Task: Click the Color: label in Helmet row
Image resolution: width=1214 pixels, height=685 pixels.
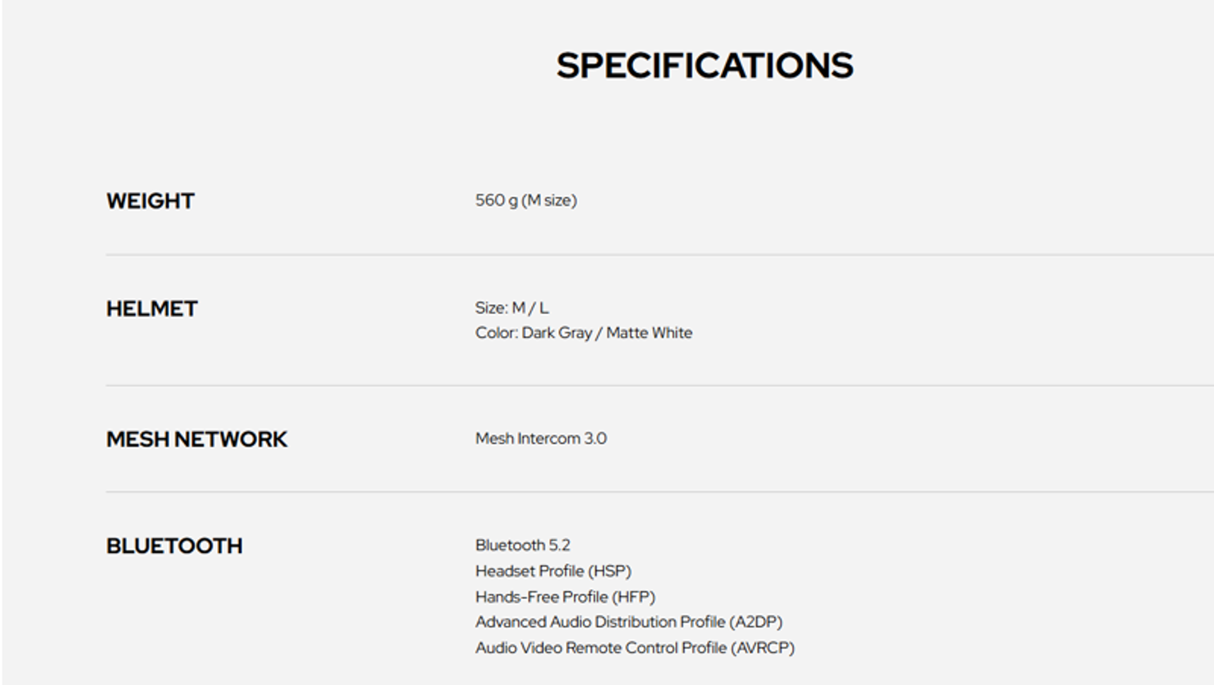Action: pos(496,333)
